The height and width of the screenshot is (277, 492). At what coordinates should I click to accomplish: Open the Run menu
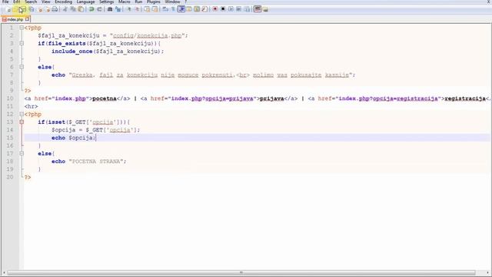coord(138,2)
